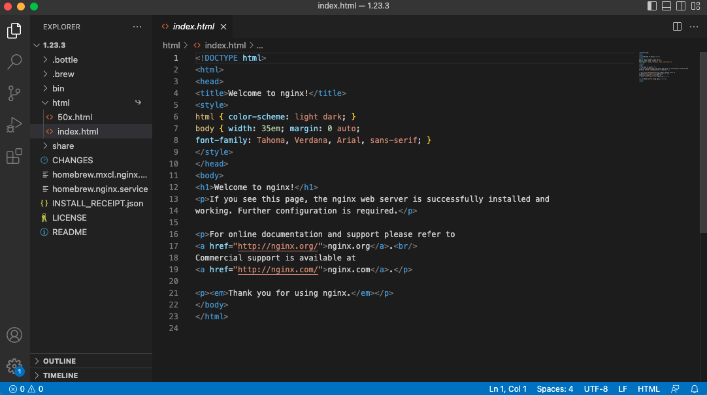Open the notifications bell
707x395 pixels.
coord(695,389)
